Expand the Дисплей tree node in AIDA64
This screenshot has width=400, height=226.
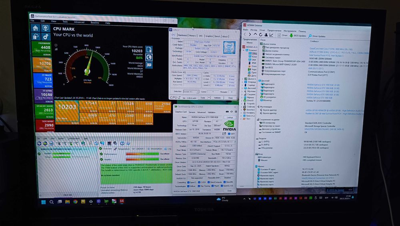click(x=243, y=88)
